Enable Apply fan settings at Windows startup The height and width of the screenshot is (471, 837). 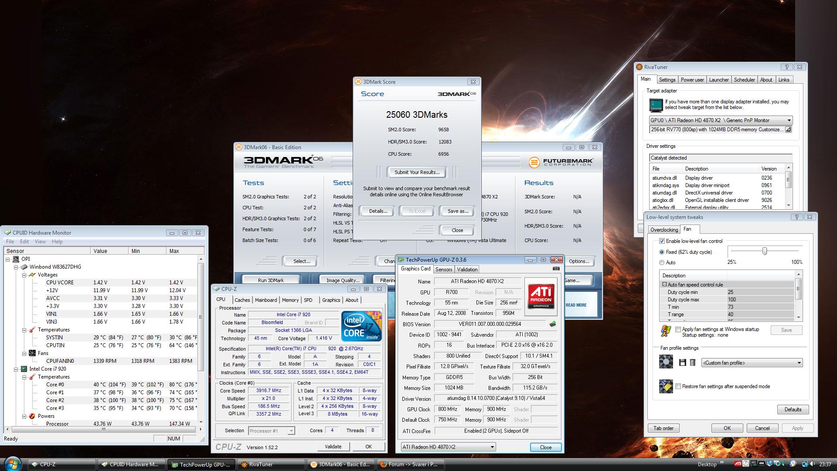click(x=678, y=330)
